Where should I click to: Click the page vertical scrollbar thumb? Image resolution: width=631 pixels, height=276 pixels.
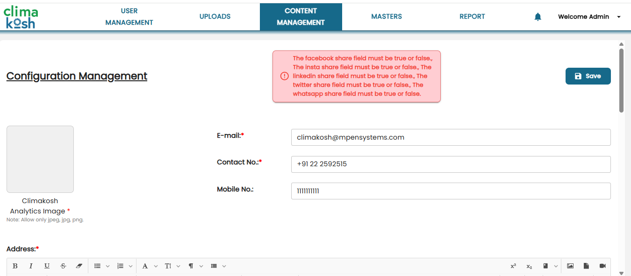[621, 79]
